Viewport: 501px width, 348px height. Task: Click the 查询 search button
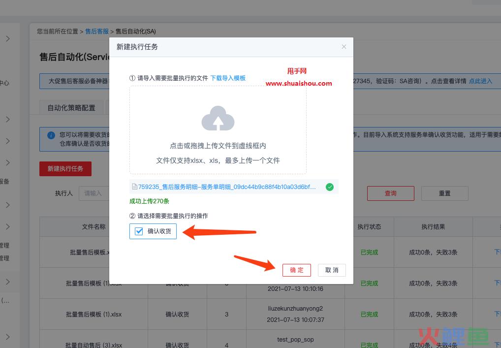(390, 193)
